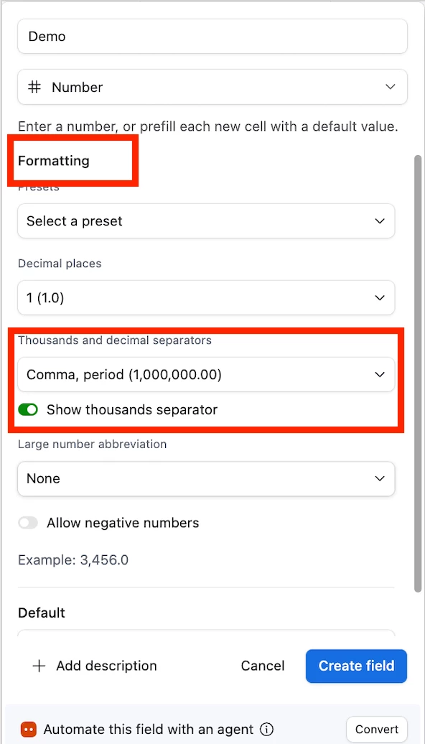
Task: Click the chevron arrow on the None abbreviation box
Action: point(380,478)
